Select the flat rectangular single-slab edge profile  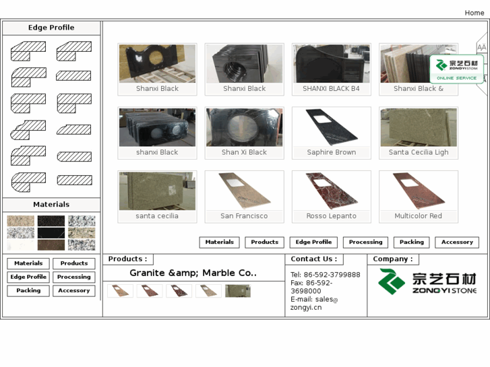(74, 180)
